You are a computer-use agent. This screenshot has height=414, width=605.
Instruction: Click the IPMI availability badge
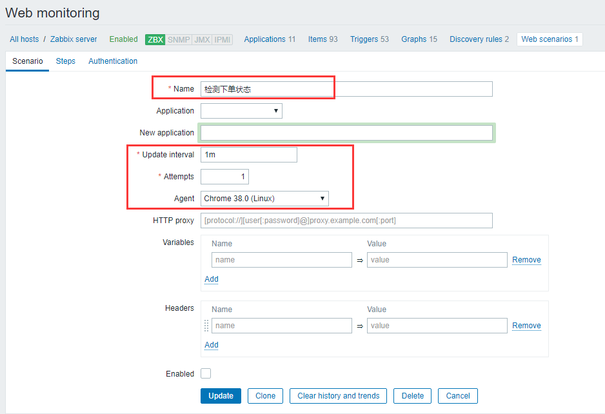pyautogui.click(x=223, y=39)
